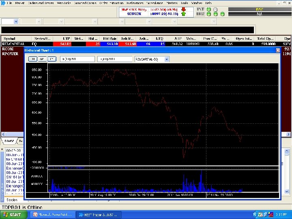Click the LTP column header

62,39
